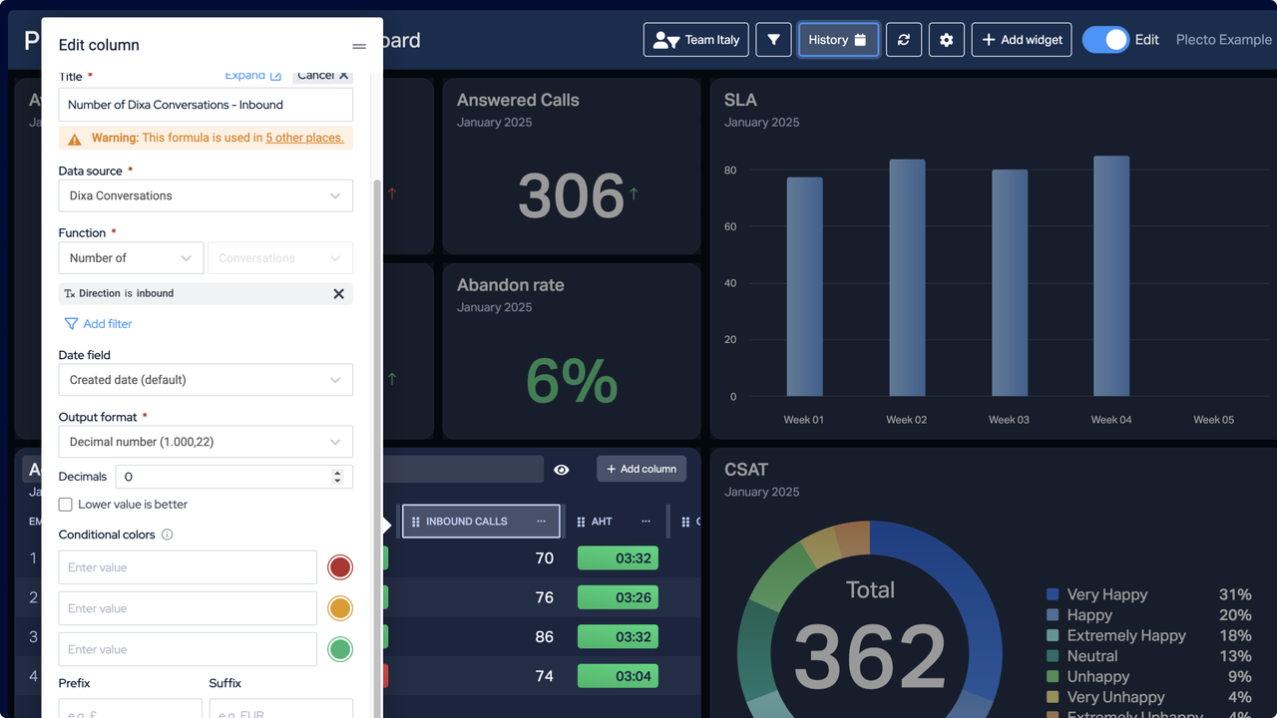
Task: Click the Plecto Example label
Action: pyautogui.click(x=1224, y=40)
